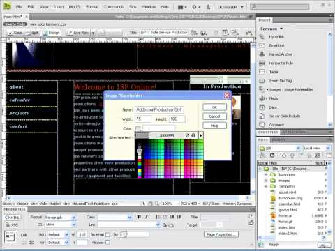Refresh the Files panel list

272,155
